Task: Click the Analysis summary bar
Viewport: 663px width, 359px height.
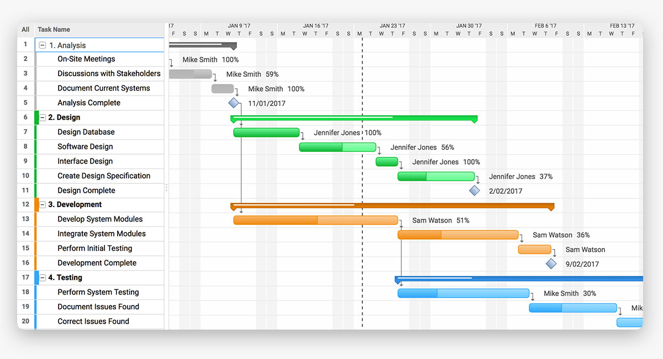Action: [202, 45]
